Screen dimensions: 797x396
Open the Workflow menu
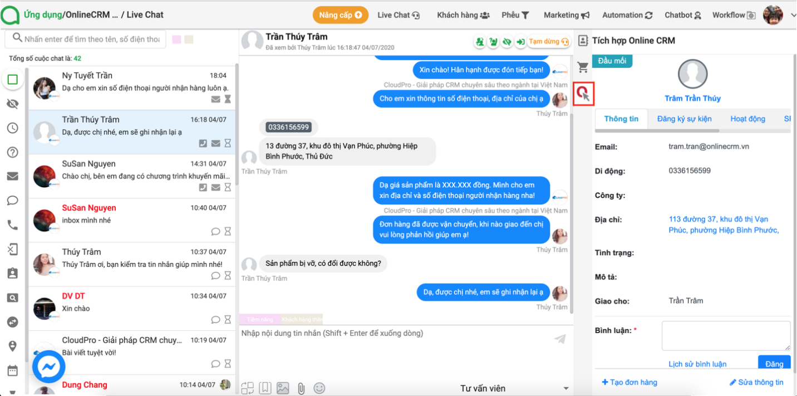point(734,15)
